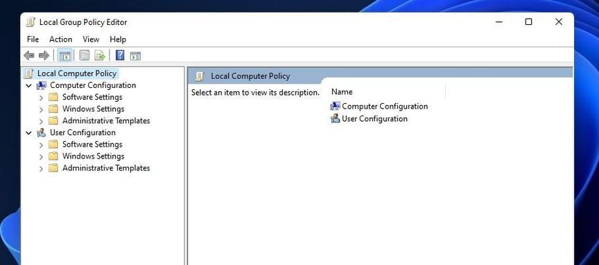This screenshot has height=265, width=599.
Task: Expand Software Settings under Computer Configuration
Action: [42, 98]
